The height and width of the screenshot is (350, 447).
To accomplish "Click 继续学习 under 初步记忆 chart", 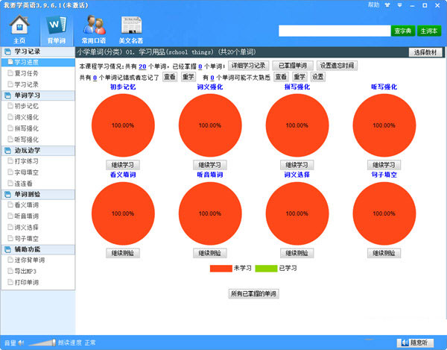I will [123, 165].
